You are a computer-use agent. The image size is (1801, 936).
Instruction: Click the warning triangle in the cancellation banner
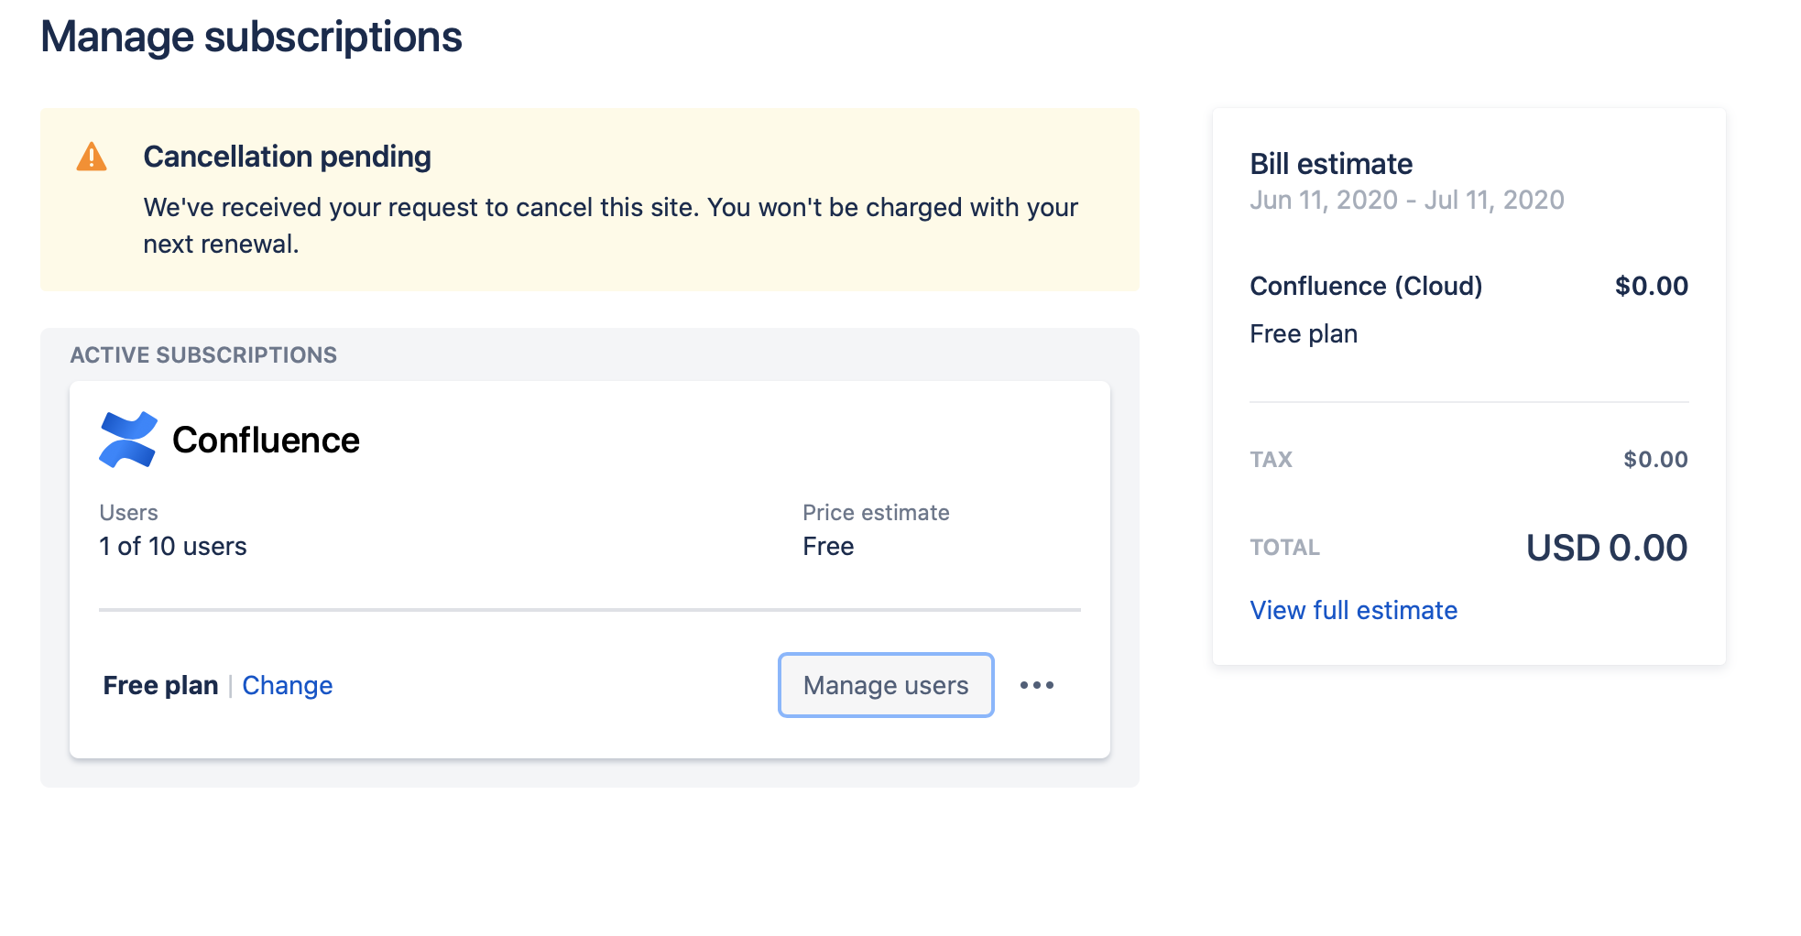[x=90, y=156]
